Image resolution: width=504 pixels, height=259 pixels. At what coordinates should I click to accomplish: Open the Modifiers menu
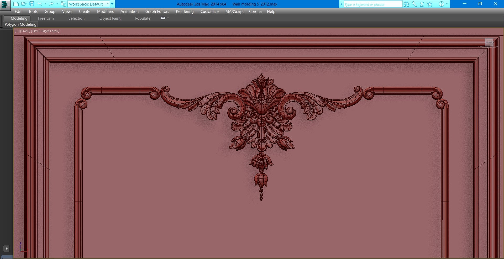click(x=105, y=12)
